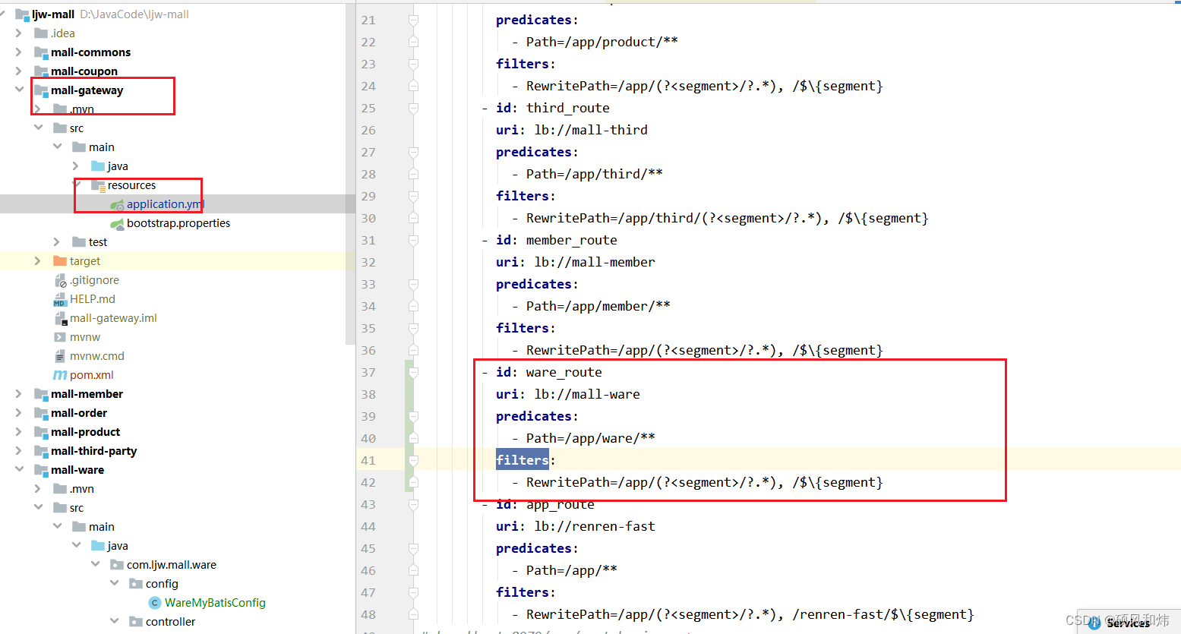Image resolution: width=1181 pixels, height=634 pixels.
Task: Select HELP.md in the project tree
Action: 93,299
